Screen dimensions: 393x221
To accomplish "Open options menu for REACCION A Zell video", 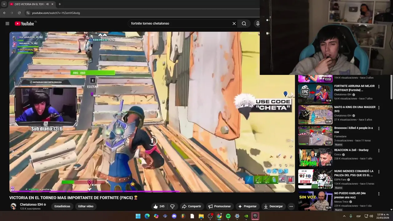I will coord(379,151).
